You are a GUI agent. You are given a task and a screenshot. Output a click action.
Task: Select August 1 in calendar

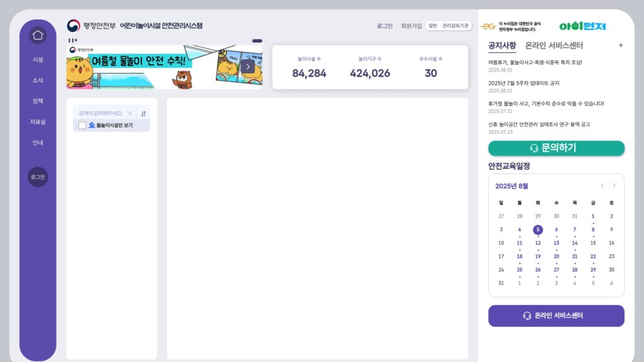pyautogui.click(x=592, y=216)
